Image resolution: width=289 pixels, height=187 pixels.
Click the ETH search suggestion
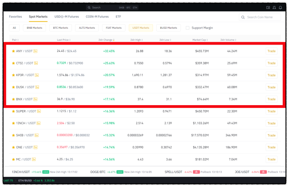(135, 7)
